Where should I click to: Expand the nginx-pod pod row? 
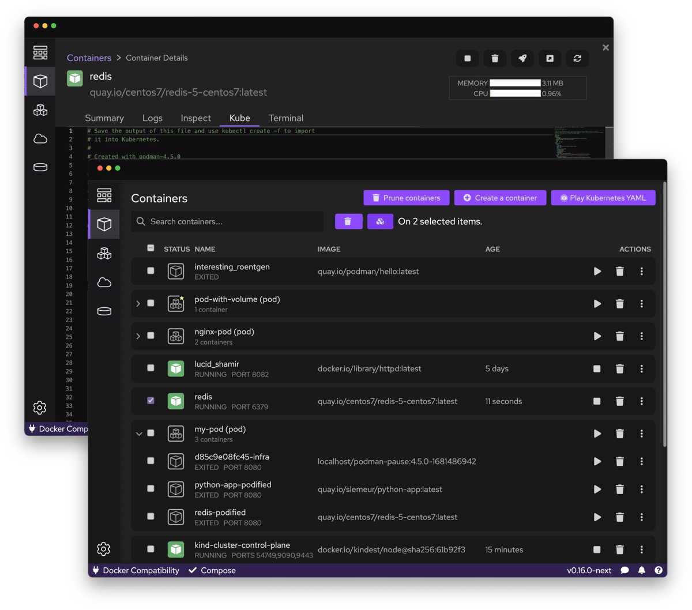coord(138,336)
